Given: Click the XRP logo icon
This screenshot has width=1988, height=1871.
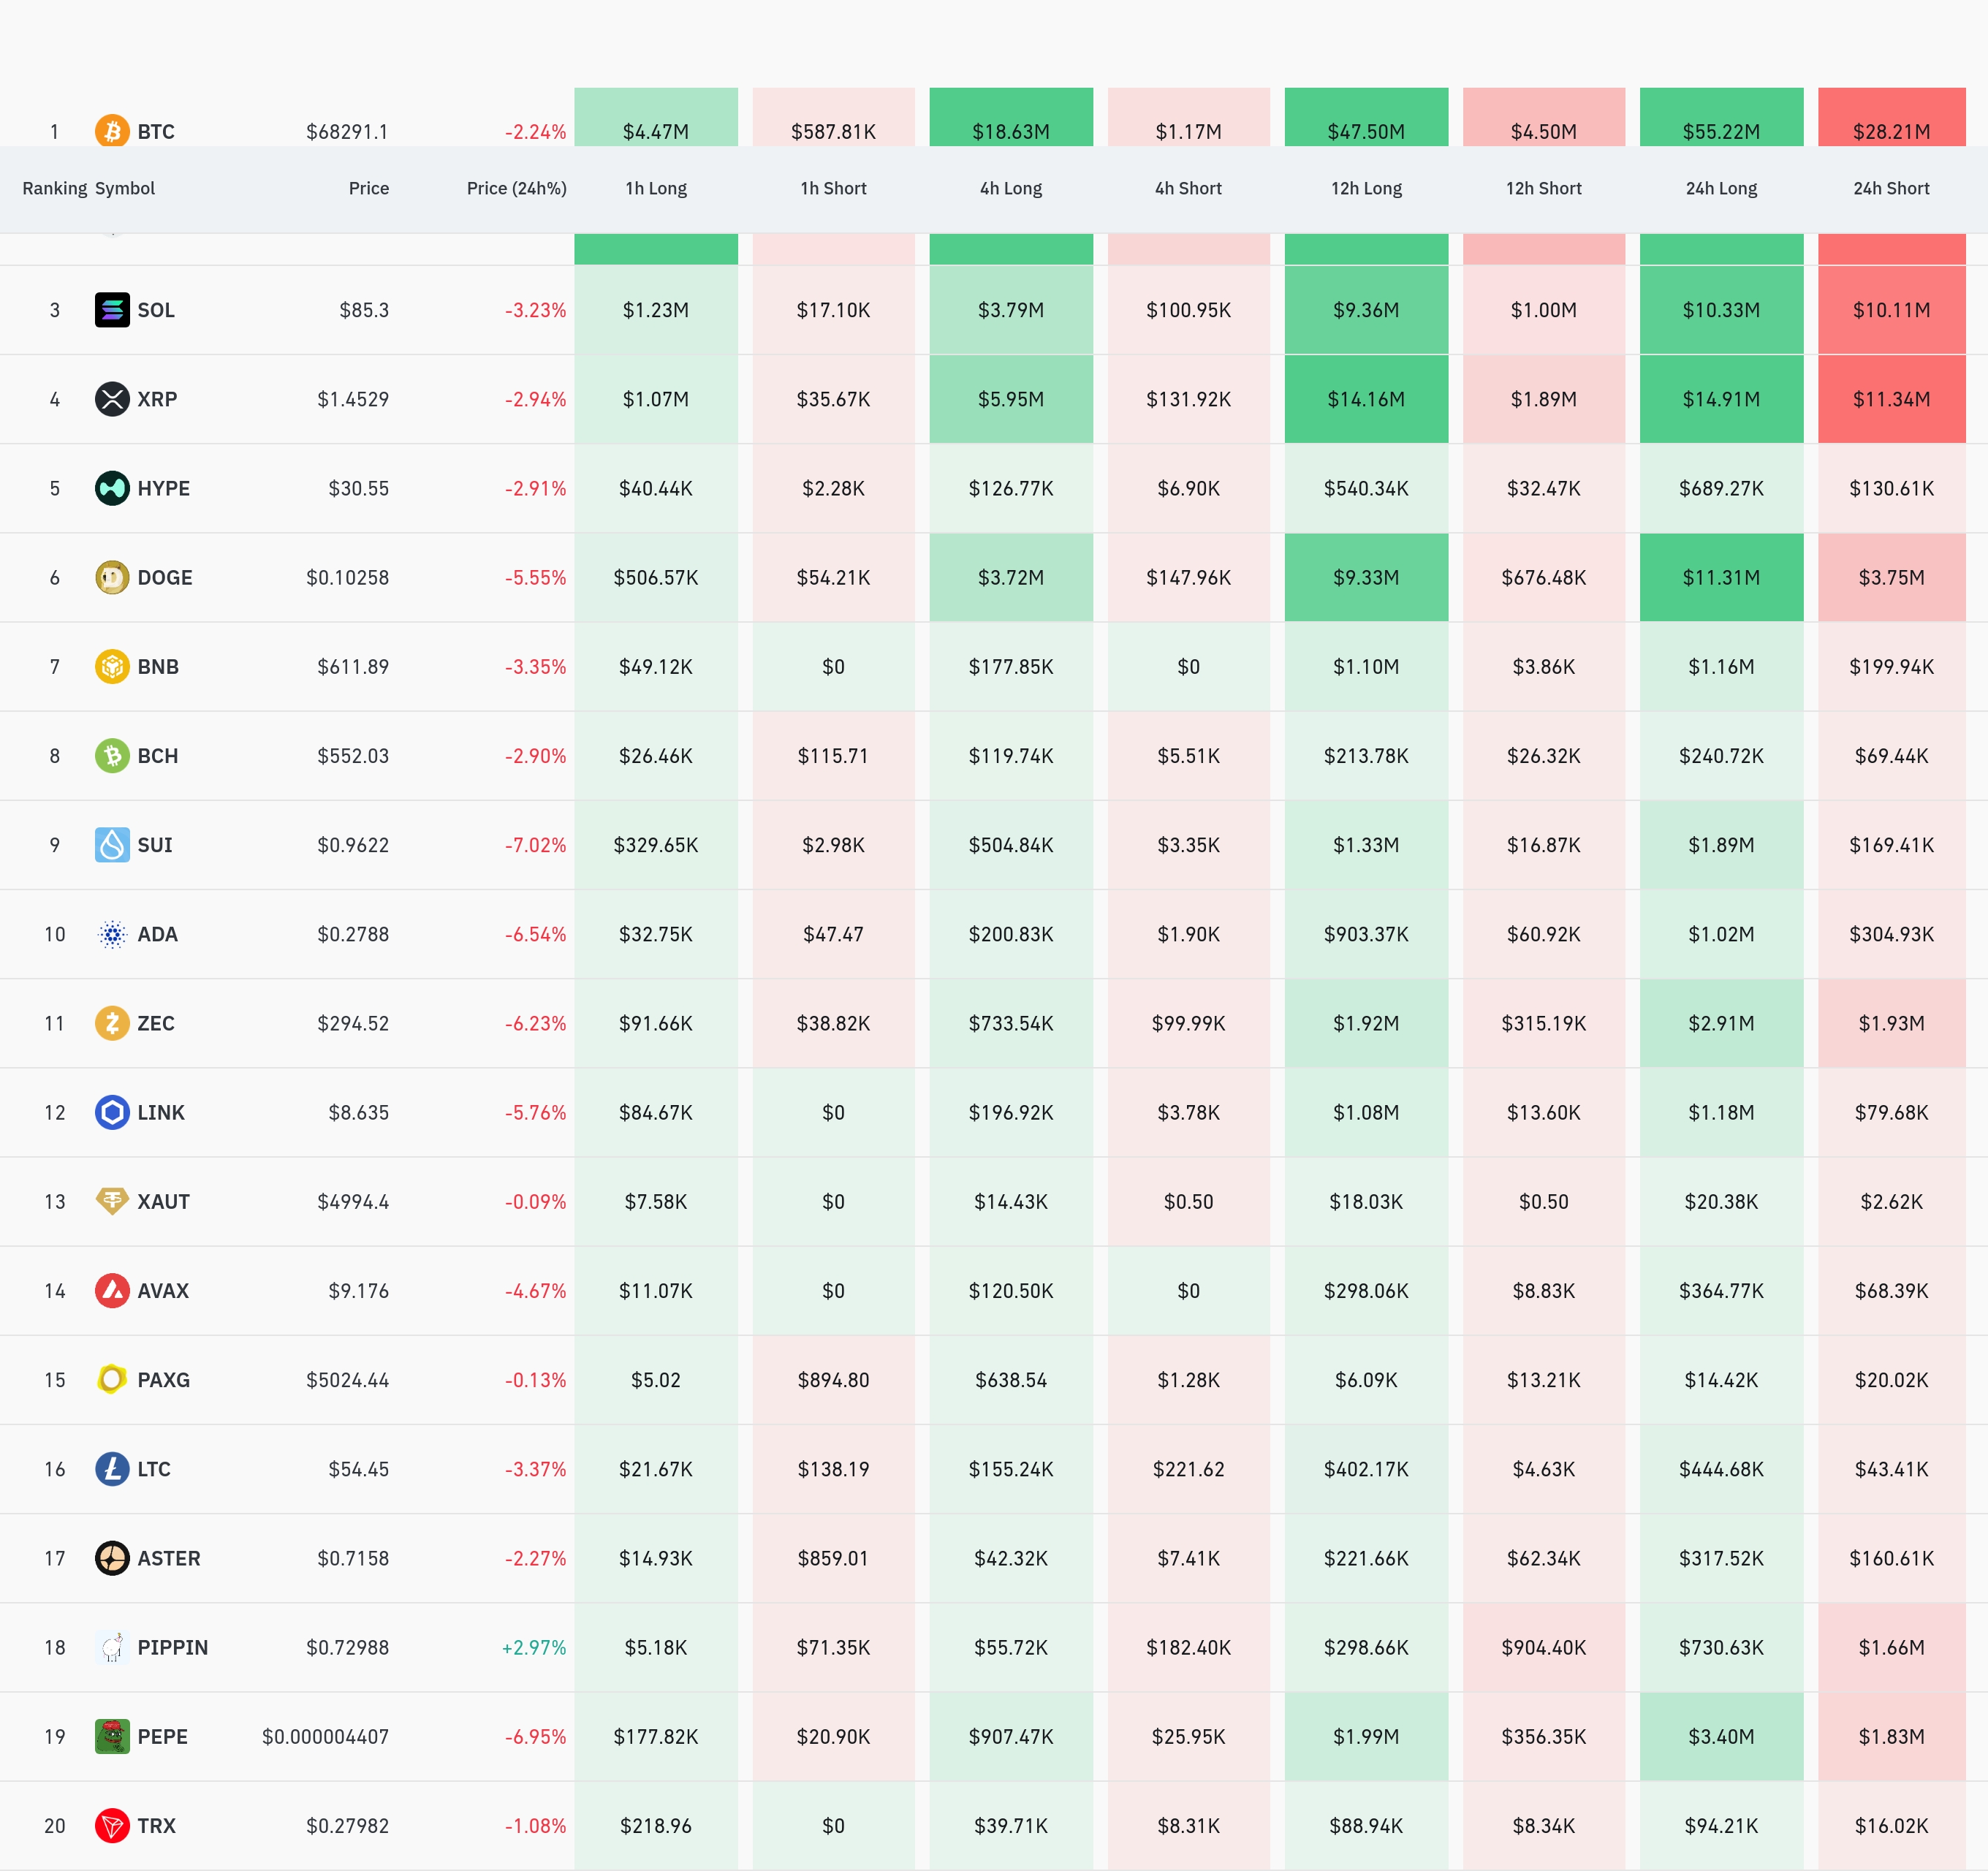Looking at the screenshot, I should pyautogui.click(x=112, y=399).
